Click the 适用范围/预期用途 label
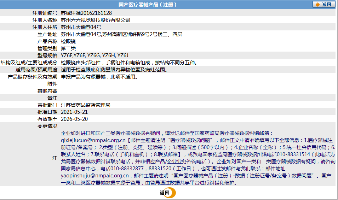The width and height of the screenshot is (338, 200). click(36, 70)
